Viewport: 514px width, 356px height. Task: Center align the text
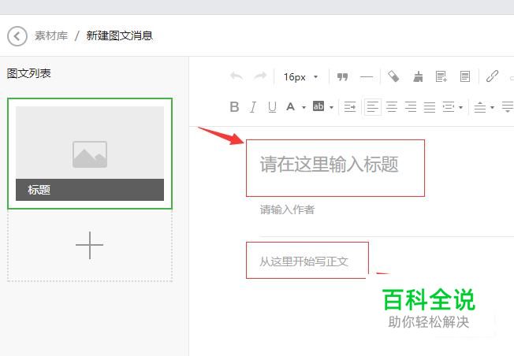(x=392, y=107)
